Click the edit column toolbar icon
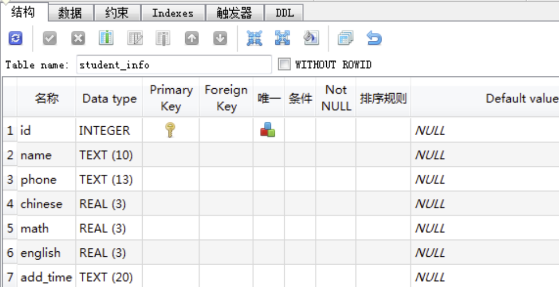This screenshot has height=287, width=559. (135, 39)
